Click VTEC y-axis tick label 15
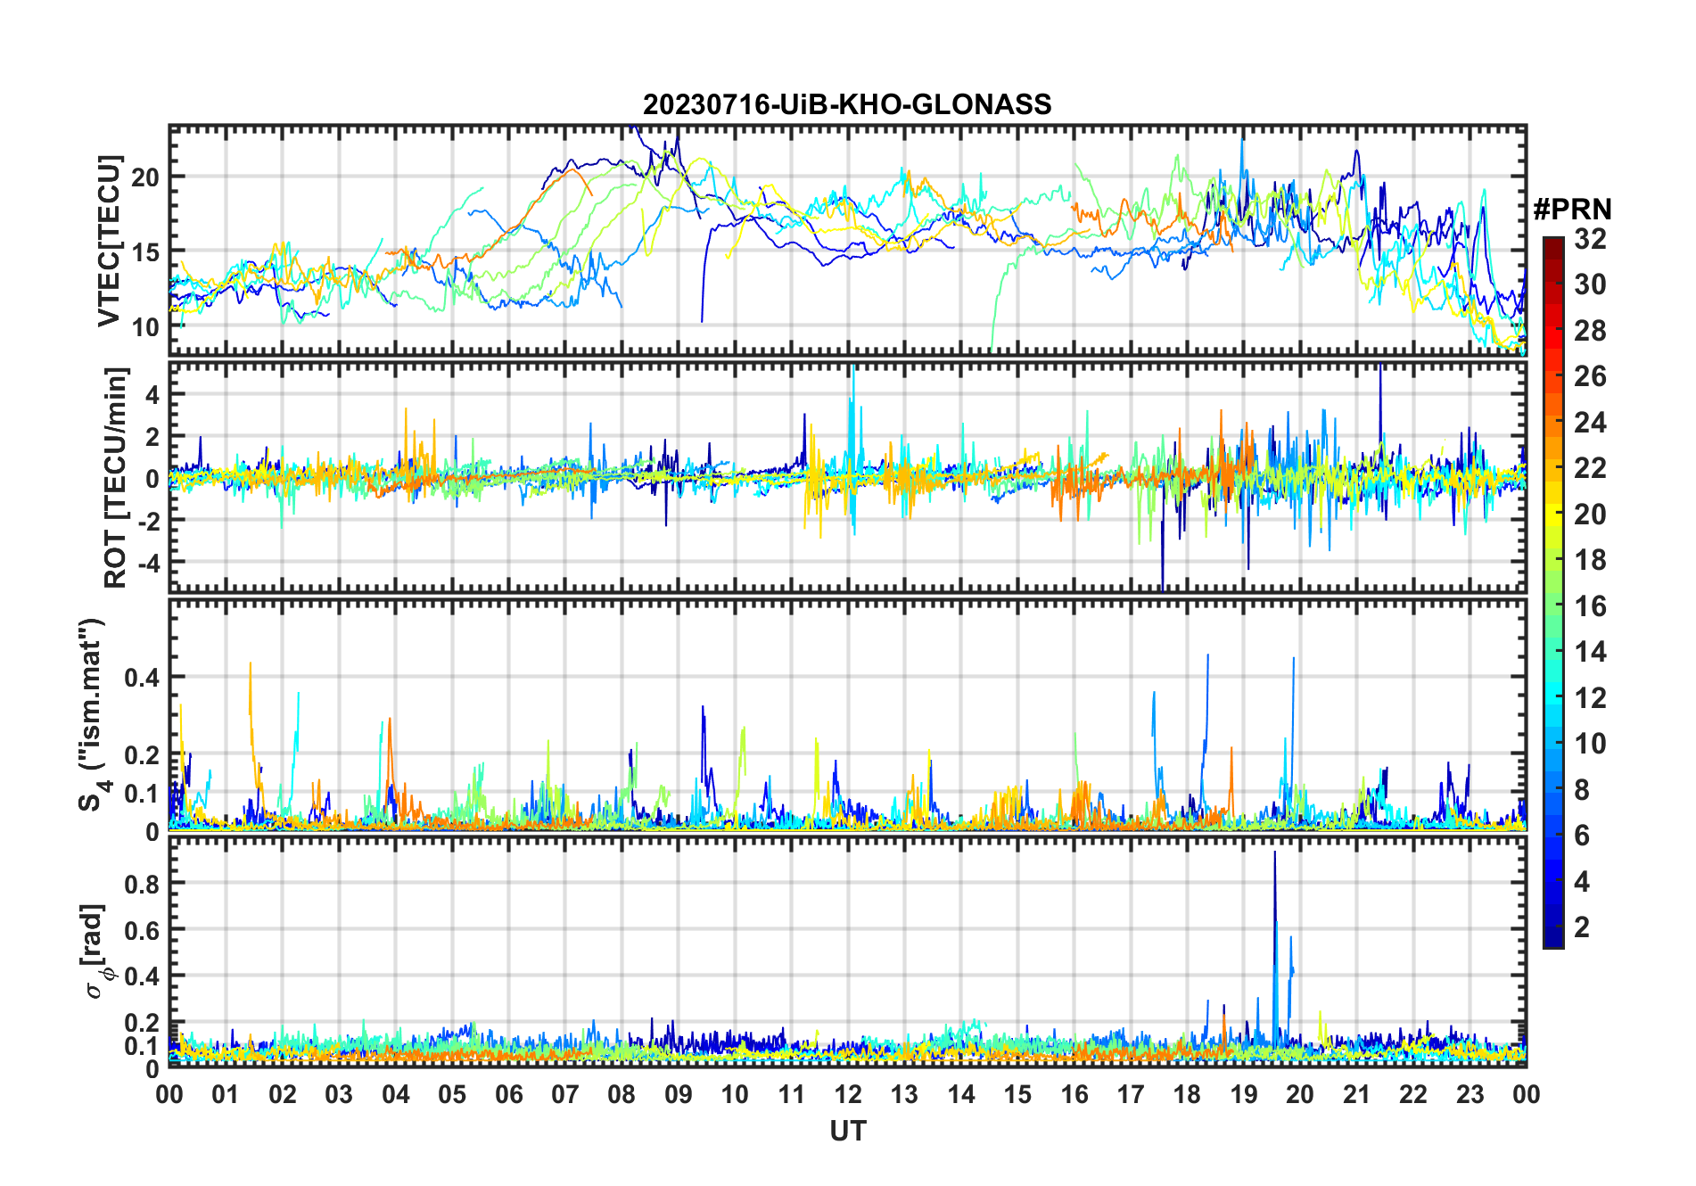 click(145, 252)
